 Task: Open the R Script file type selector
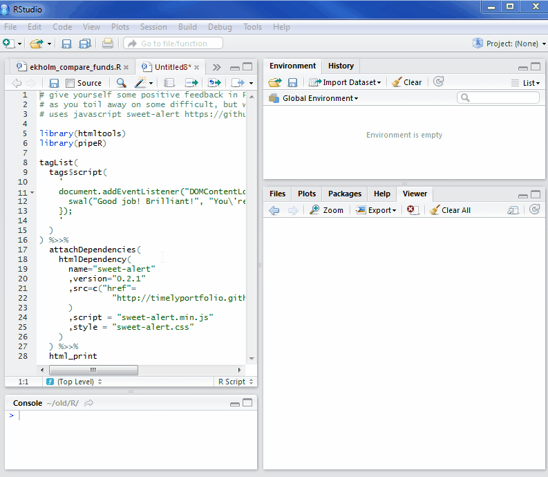pyautogui.click(x=235, y=382)
